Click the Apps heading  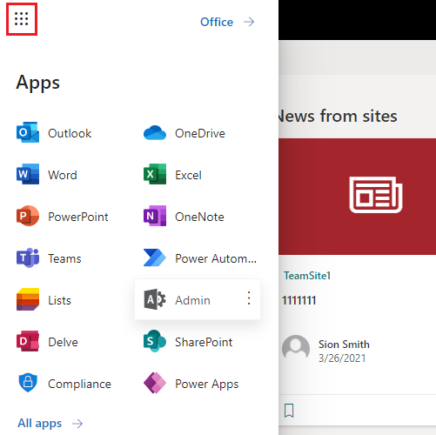point(37,84)
